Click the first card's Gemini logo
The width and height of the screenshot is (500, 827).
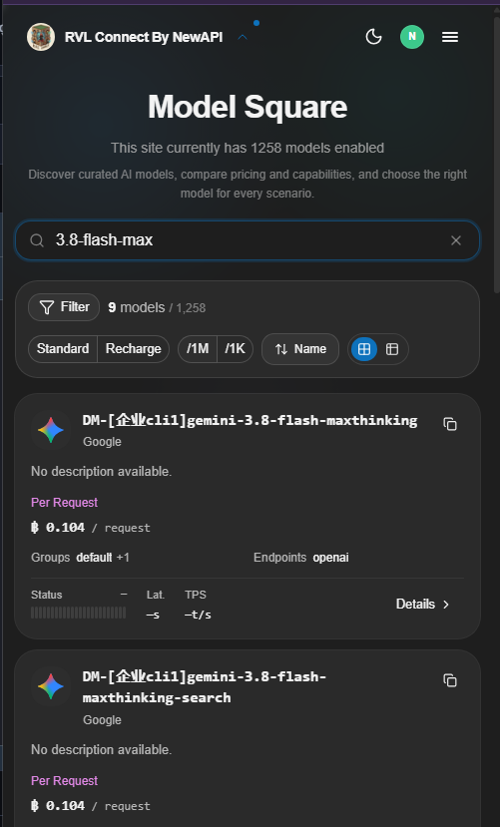coord(51,430)
